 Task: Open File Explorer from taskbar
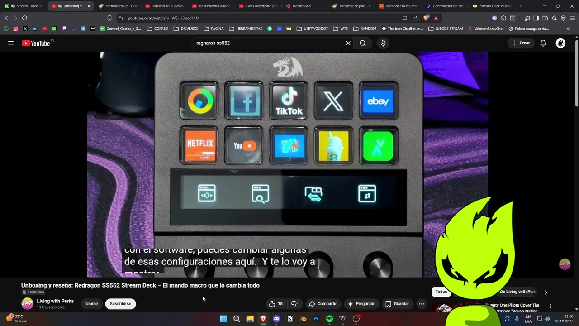pos(250,319)
